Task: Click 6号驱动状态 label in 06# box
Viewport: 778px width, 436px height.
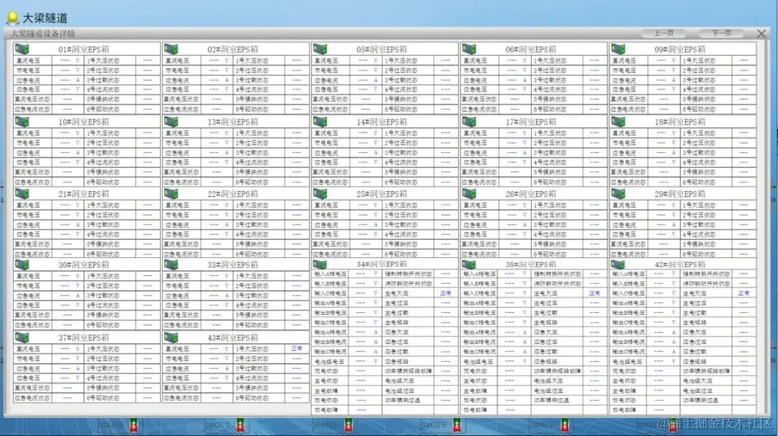Action: click(x=550, y=110)
